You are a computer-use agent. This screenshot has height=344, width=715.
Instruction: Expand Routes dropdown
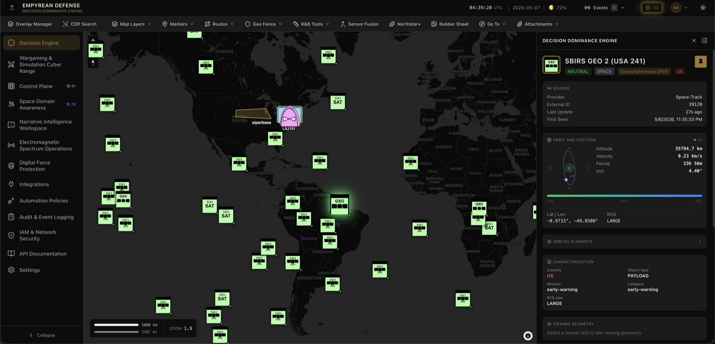[219, 24]
